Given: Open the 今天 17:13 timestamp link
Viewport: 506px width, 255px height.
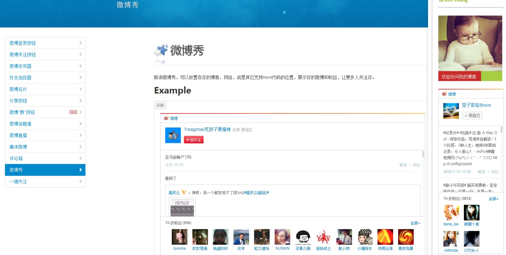Looking at the screenshot, I should (174, 165).
